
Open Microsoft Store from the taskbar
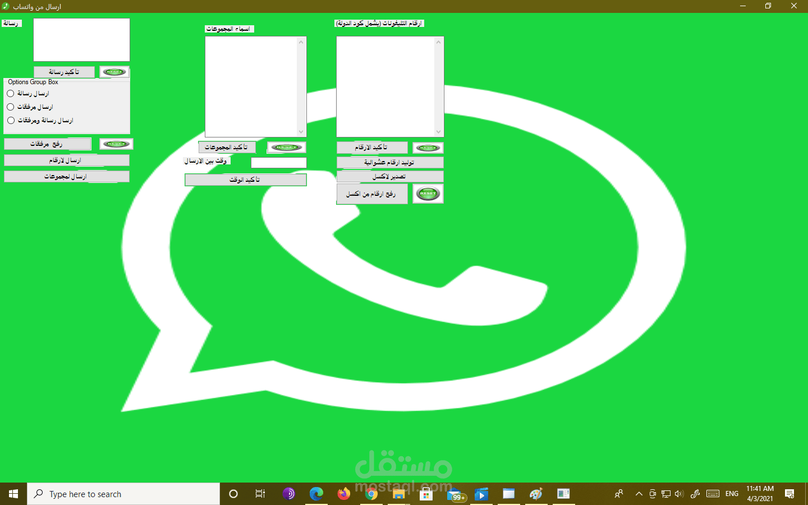click(x=426, y=494)
